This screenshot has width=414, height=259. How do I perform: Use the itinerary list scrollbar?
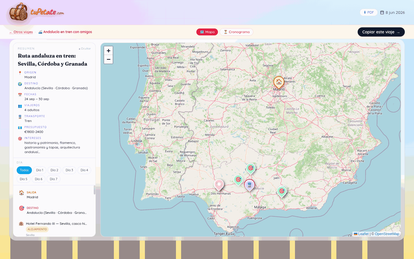[x=94, y=190]
